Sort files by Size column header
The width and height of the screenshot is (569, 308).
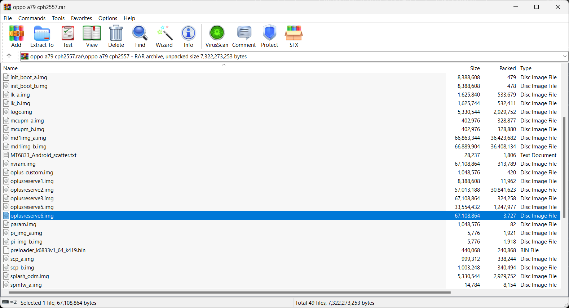464,68
